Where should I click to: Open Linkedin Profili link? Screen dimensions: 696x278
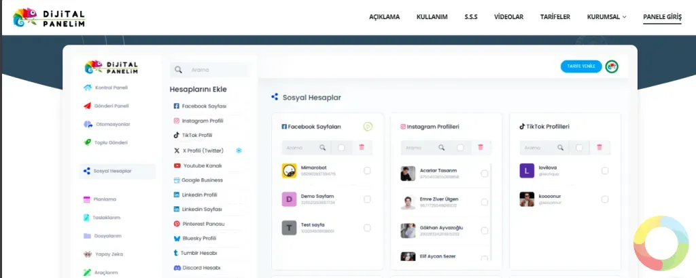click(195, 195)
